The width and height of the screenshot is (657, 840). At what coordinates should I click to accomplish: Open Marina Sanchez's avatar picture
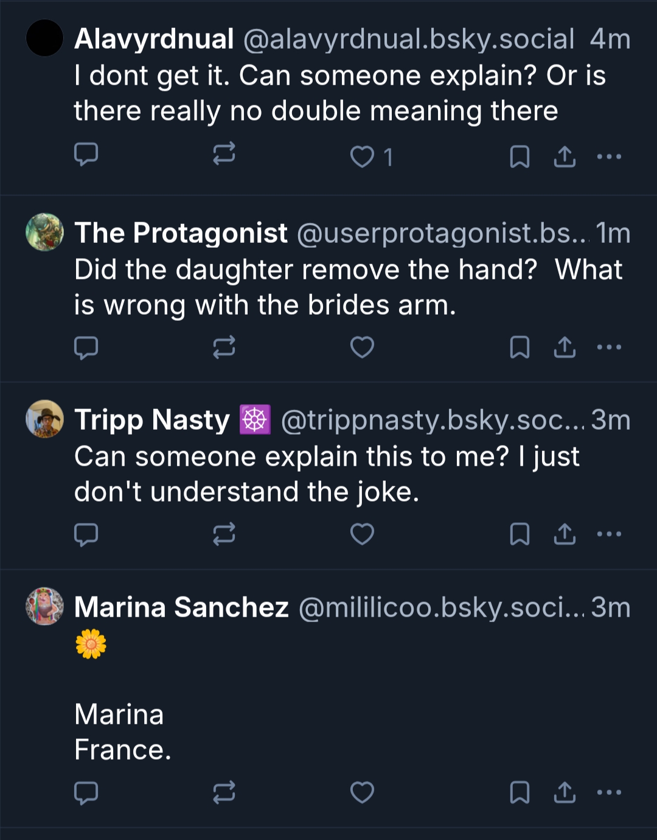click(x=44, y=606)
